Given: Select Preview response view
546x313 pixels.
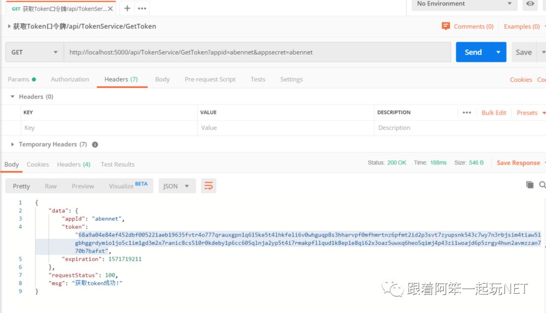Looking at the screenshot, I should pyautogui.click(x=83, y=186).
